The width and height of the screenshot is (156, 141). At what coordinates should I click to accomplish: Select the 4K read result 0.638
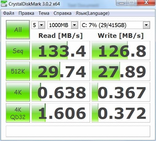click(x=61, y=92)
